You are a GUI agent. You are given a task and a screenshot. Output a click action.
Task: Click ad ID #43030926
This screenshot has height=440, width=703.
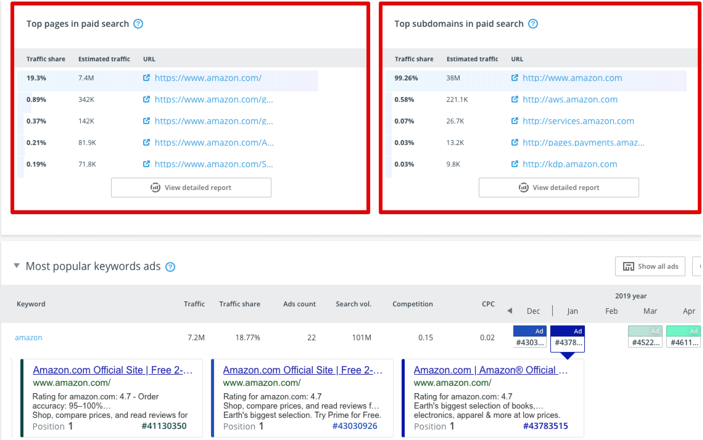pyautogui.click(x=354, y=426)
